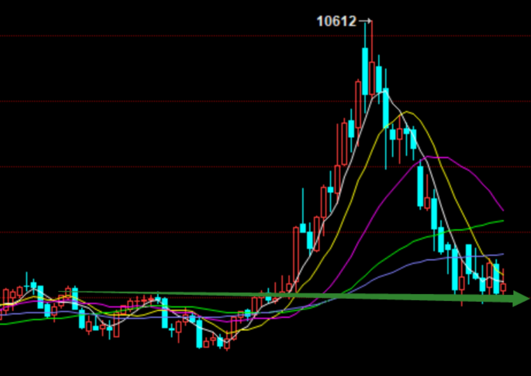Screen dimensions: 531x376
Task: Click the right end of green average line
Action: [x=502, y=221]
